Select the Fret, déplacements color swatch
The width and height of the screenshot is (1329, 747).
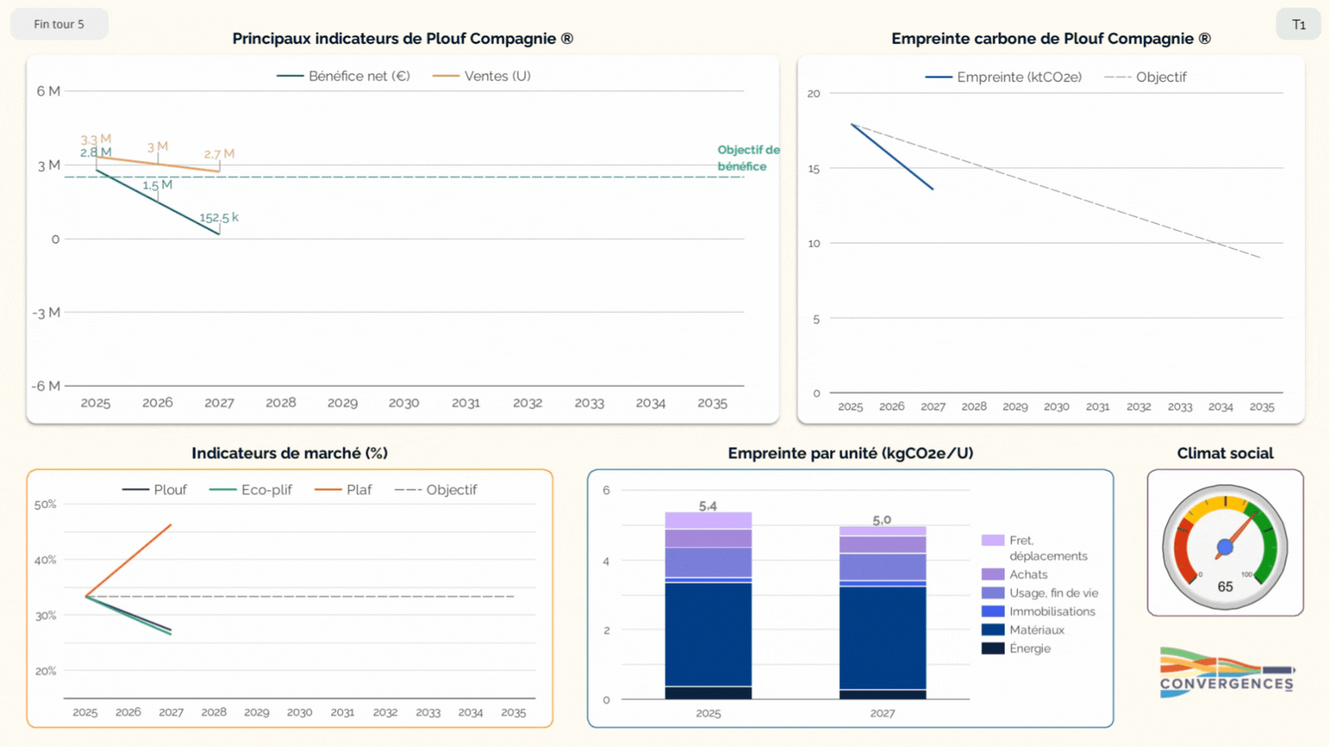993,540
